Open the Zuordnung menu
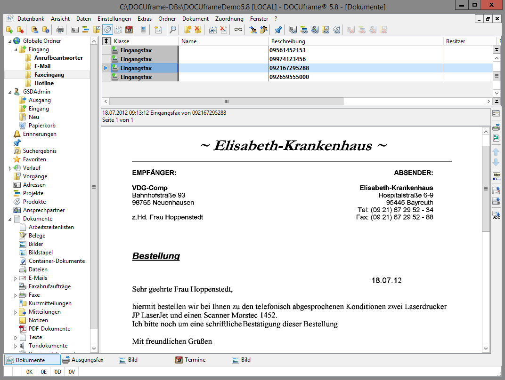 (x=229, y=19)
